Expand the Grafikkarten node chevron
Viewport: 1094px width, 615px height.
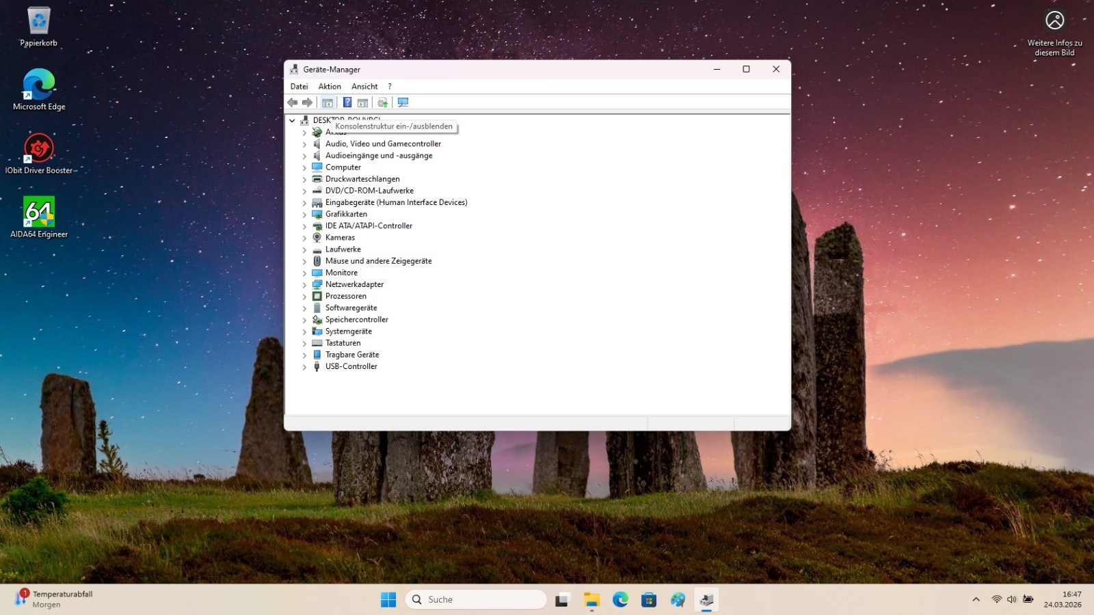coord(304,215)
